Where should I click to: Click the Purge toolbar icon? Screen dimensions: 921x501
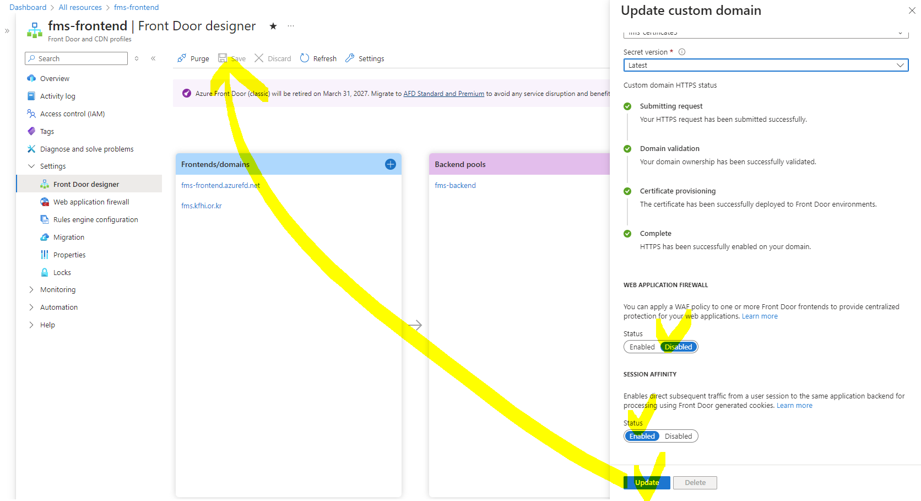182,58
